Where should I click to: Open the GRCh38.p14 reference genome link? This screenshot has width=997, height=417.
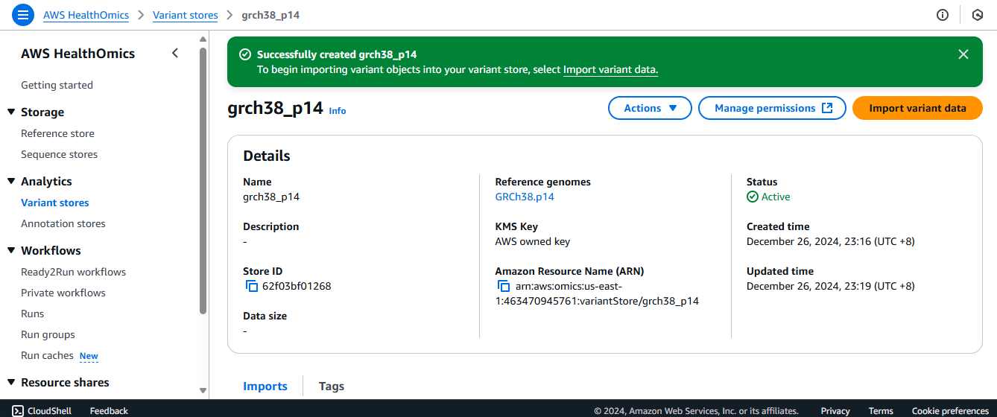coord(525,197)
